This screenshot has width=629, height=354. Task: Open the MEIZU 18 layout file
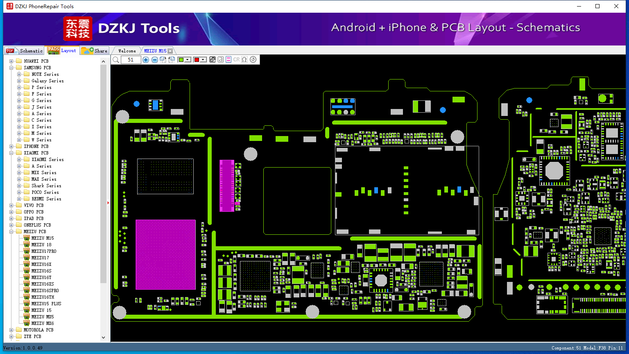click(41, 245)
